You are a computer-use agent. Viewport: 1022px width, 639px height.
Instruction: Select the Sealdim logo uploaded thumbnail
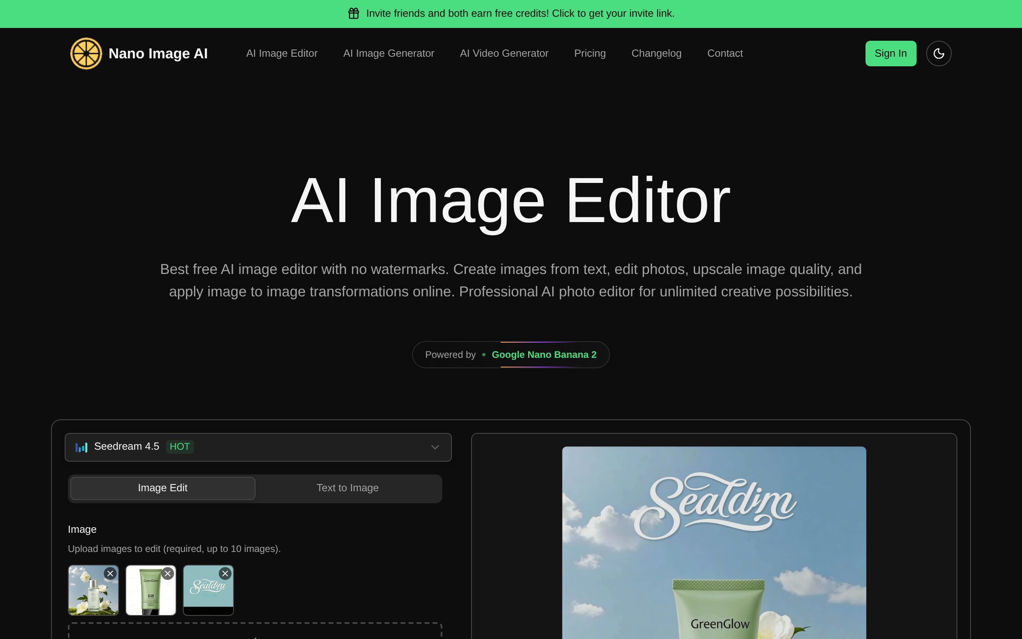208,590
